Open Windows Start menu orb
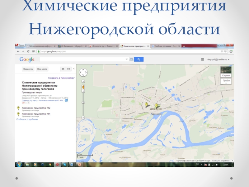The height and width of the screenshot is (187, 249). [x=19, y=164]
